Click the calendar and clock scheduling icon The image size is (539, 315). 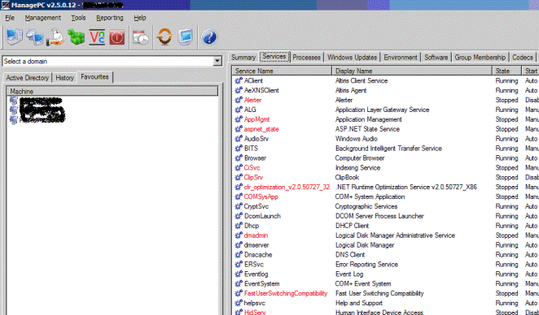141,37
